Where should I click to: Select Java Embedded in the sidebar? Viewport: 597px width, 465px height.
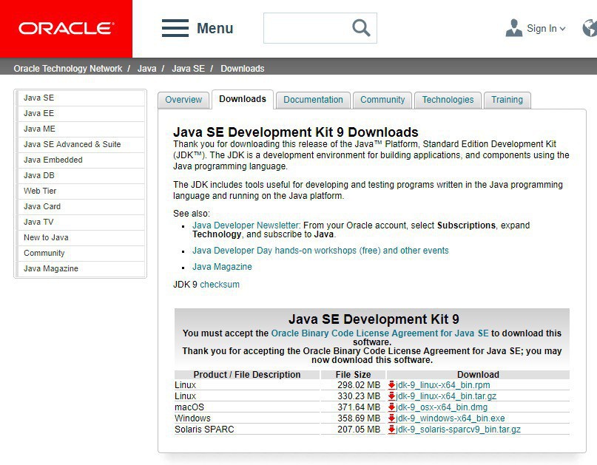tap(53, 160)
